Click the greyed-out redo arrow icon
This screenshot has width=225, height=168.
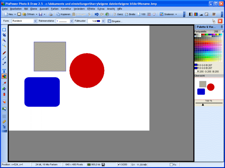click(x=102, y=14)
